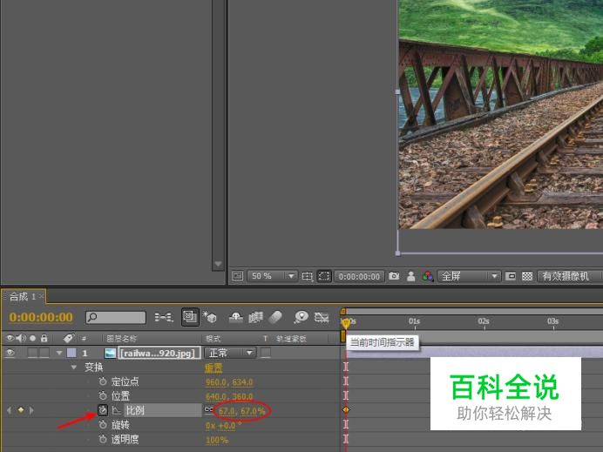This screenshot has height=452, width=603.
Task: Click the 模式 column header
Action: coord(213,339)
